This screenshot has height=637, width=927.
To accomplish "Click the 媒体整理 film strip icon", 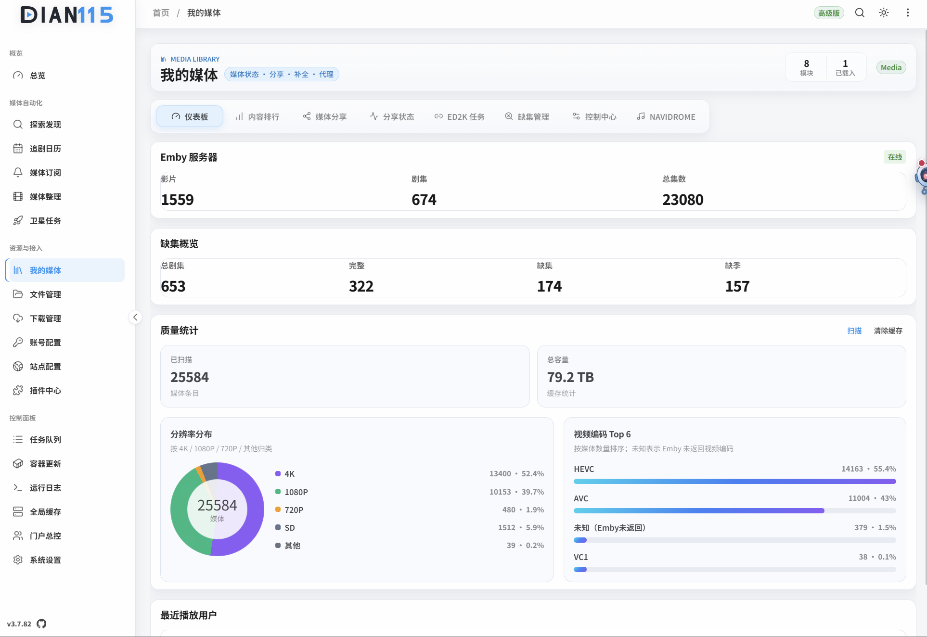I will [18, 197].
